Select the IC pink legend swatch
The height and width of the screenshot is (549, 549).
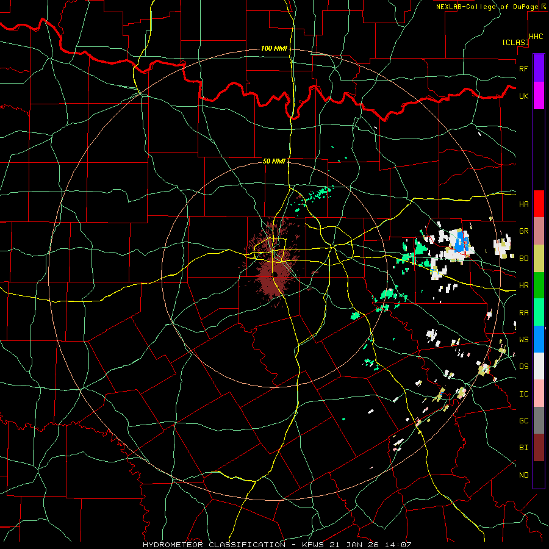coord(539,393)
